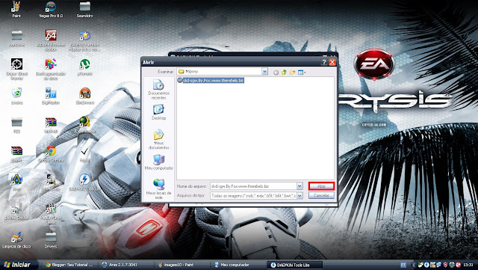
Task: Switch to the DAEMON Tools Lite taskbar button
Action: tap(294, 265)
